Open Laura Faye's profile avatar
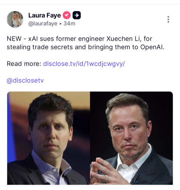Screen dimensions: 180x190 pos(15,19)
